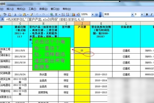Screen dimensions: 154x103
Task: Expand the toolbar options chevron
Action: [100, 15]
